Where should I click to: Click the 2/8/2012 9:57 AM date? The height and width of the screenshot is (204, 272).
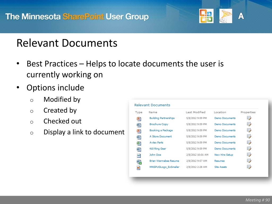tap(197, 161)
